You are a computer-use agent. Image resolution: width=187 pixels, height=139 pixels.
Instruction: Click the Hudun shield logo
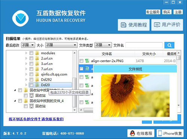[x=21, y=19]
